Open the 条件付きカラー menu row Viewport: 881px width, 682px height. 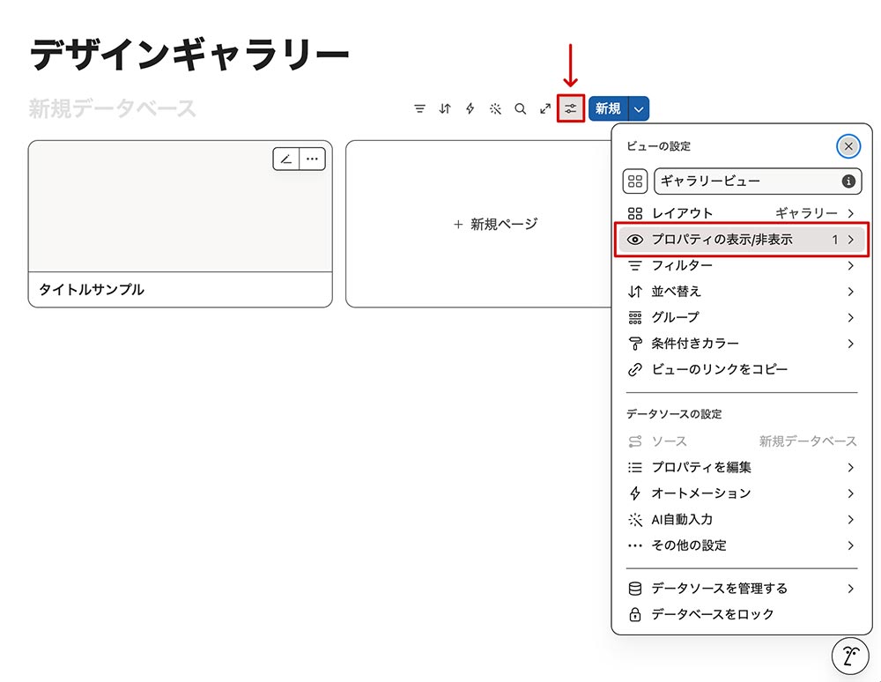[742, 344]
